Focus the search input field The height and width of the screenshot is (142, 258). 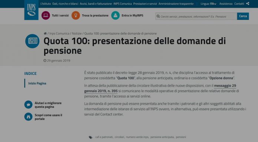(x=196, y=16)
